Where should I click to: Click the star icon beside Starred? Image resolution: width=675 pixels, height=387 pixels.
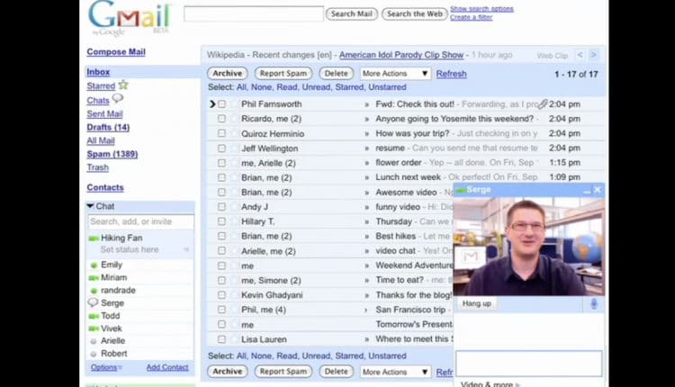point(123,85)
